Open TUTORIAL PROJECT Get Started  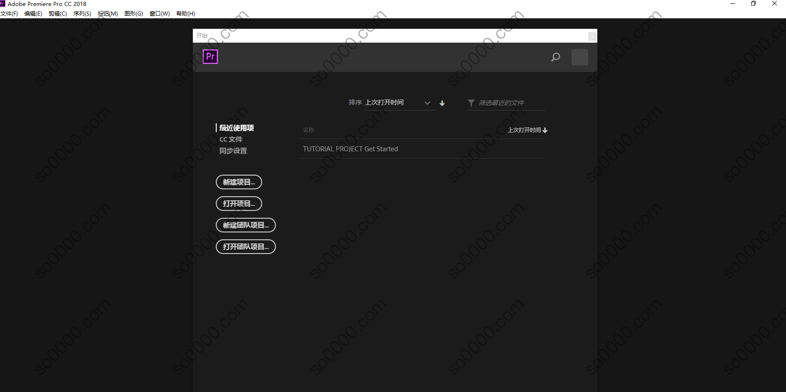click(421, 149)
